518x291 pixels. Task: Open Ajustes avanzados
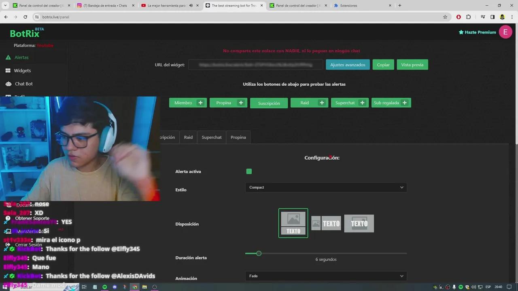click(348, 65)
